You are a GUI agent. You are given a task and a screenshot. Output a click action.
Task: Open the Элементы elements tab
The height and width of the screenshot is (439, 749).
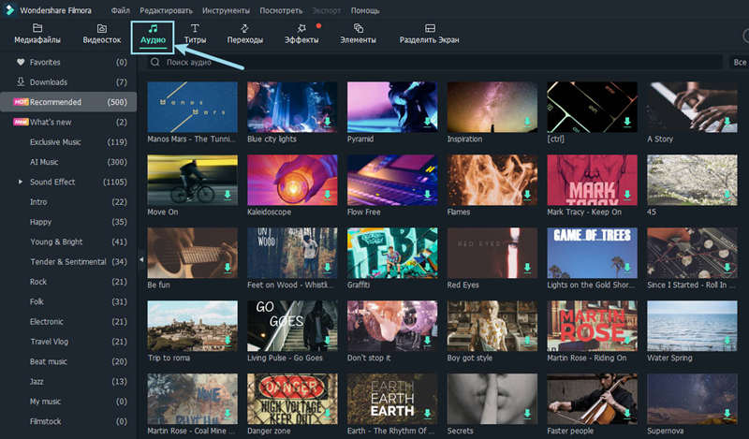[x=358, y=34]
